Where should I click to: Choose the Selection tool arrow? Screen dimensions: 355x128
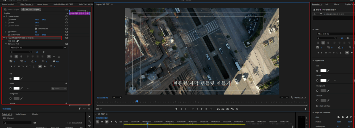pos(89,117)
